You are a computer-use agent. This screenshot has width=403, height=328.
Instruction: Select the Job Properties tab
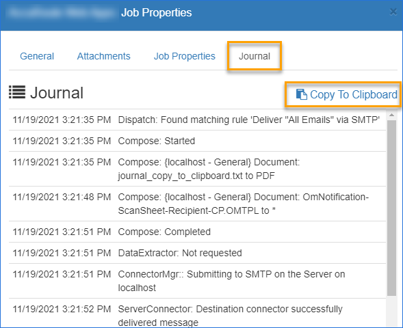[x=184, y=56]
